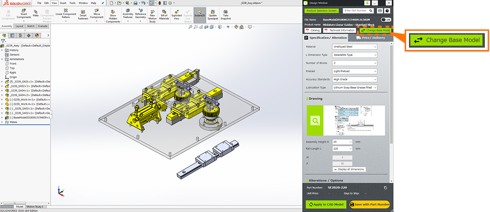490x212 pixels.
Task: Click the New document icon
Action: coord(111,3)
